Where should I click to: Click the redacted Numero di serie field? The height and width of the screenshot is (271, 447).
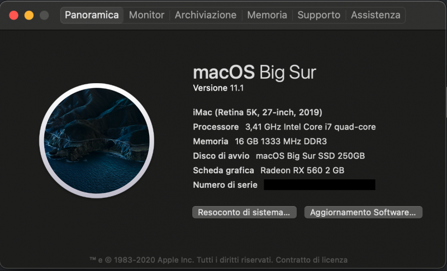point(319,185)
